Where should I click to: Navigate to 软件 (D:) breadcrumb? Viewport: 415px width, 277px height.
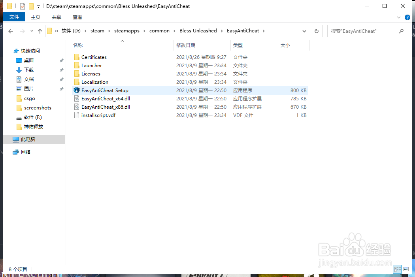[71, 31]
